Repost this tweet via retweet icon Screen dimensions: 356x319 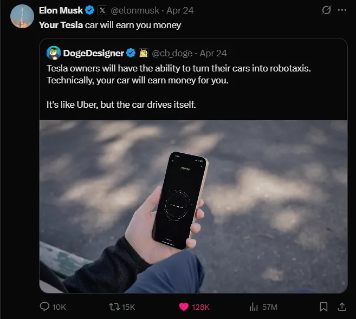click(114, 307)
